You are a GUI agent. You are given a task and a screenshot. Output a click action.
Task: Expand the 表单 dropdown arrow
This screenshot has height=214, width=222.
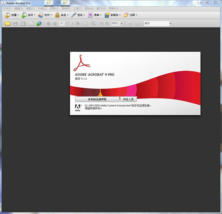coord(101,15)
